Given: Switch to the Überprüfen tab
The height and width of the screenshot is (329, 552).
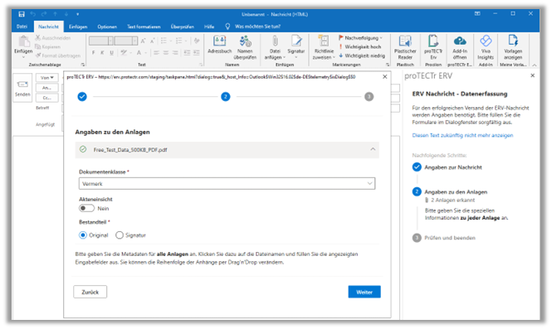Looking at the screenshot, I should point(183,27).
